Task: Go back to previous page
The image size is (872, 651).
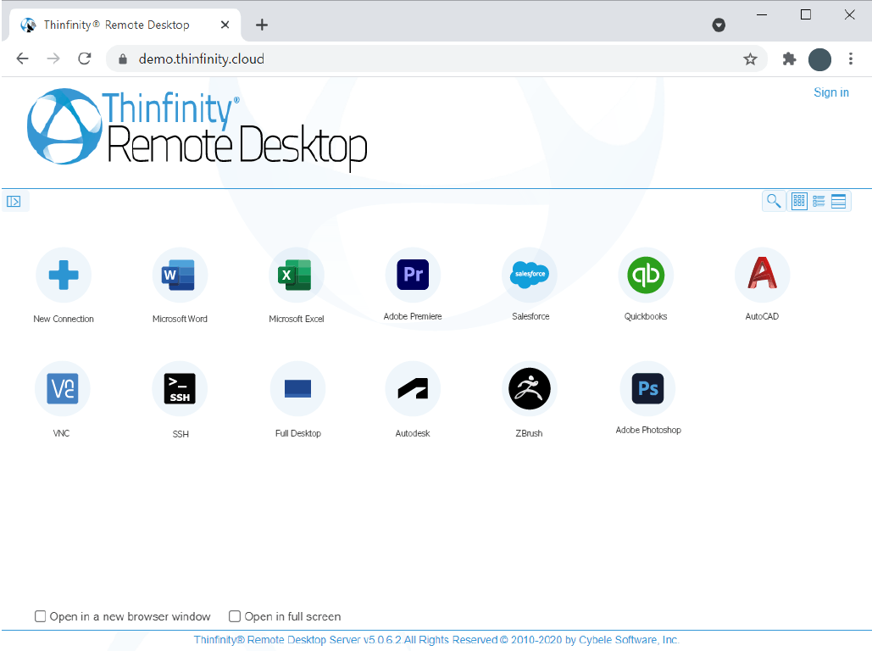Action: point(22,58)
